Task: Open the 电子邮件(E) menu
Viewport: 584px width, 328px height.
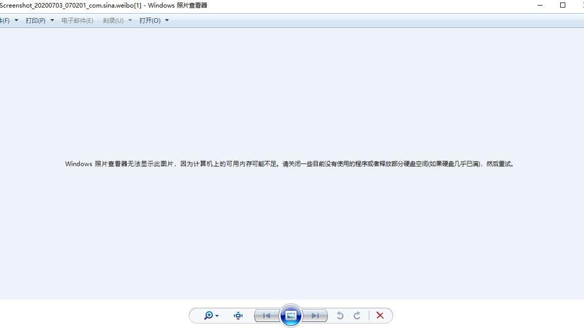Action: point(77,20)
